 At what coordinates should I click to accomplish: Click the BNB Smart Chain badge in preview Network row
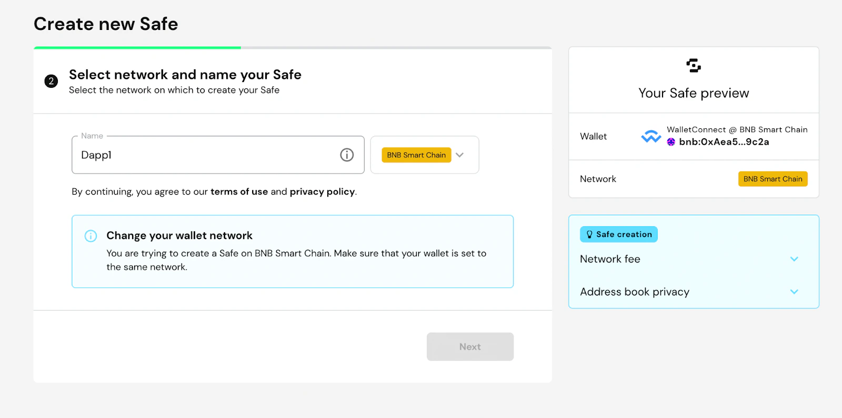(773, 179)
